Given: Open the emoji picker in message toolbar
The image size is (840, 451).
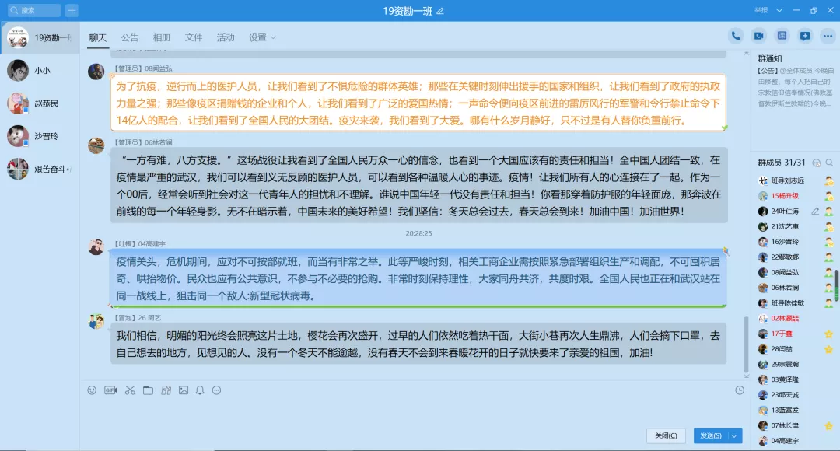Looking at the screenshot, I should pos(93,390).
